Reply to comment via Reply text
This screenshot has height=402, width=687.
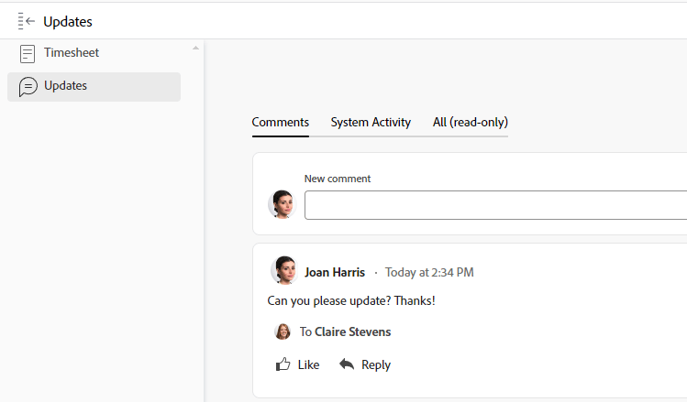click(376, 364)
